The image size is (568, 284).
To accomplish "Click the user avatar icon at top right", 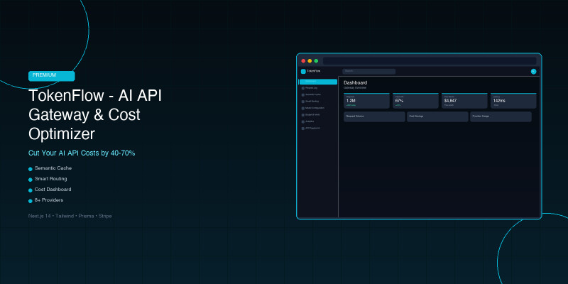I will click(x=533, y=72).
